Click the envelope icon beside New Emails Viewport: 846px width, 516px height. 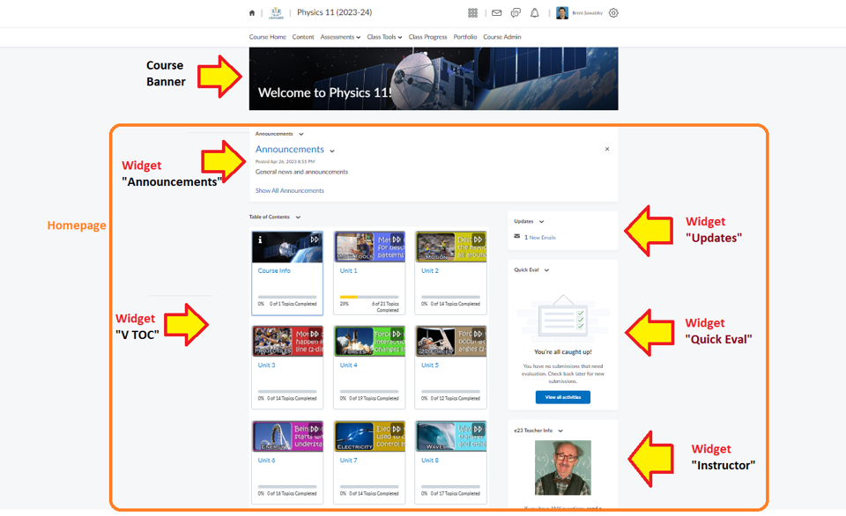coord(517,237)
